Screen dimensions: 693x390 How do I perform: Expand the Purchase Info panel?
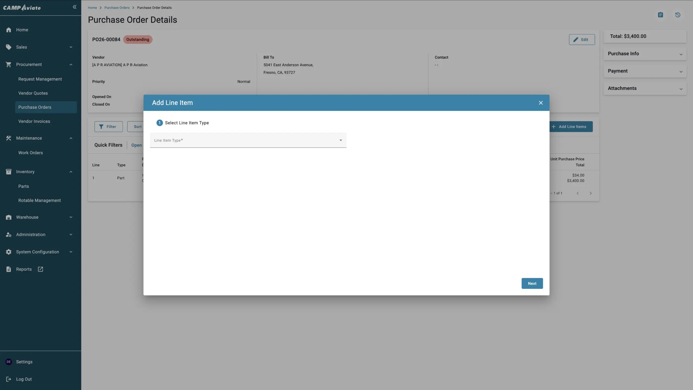645,54
